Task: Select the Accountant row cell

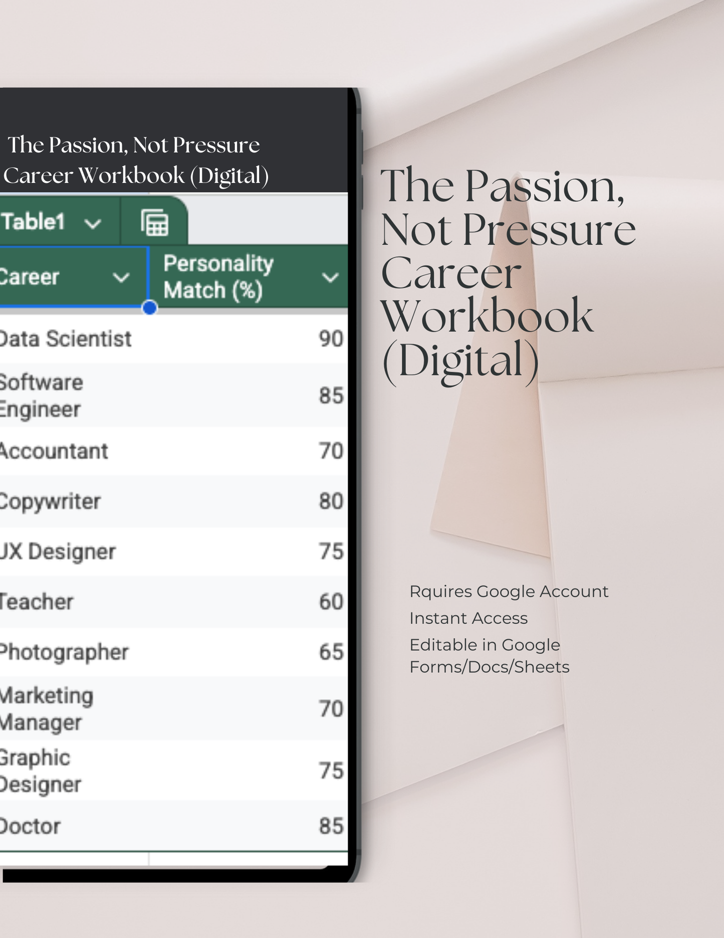Action: [54, 451]
